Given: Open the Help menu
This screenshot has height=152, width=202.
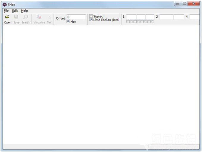Looking at the screenshot, I should pos(24,11).
